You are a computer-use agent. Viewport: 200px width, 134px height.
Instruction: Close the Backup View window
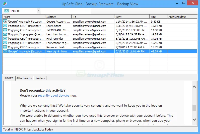(x=193, y=3)
